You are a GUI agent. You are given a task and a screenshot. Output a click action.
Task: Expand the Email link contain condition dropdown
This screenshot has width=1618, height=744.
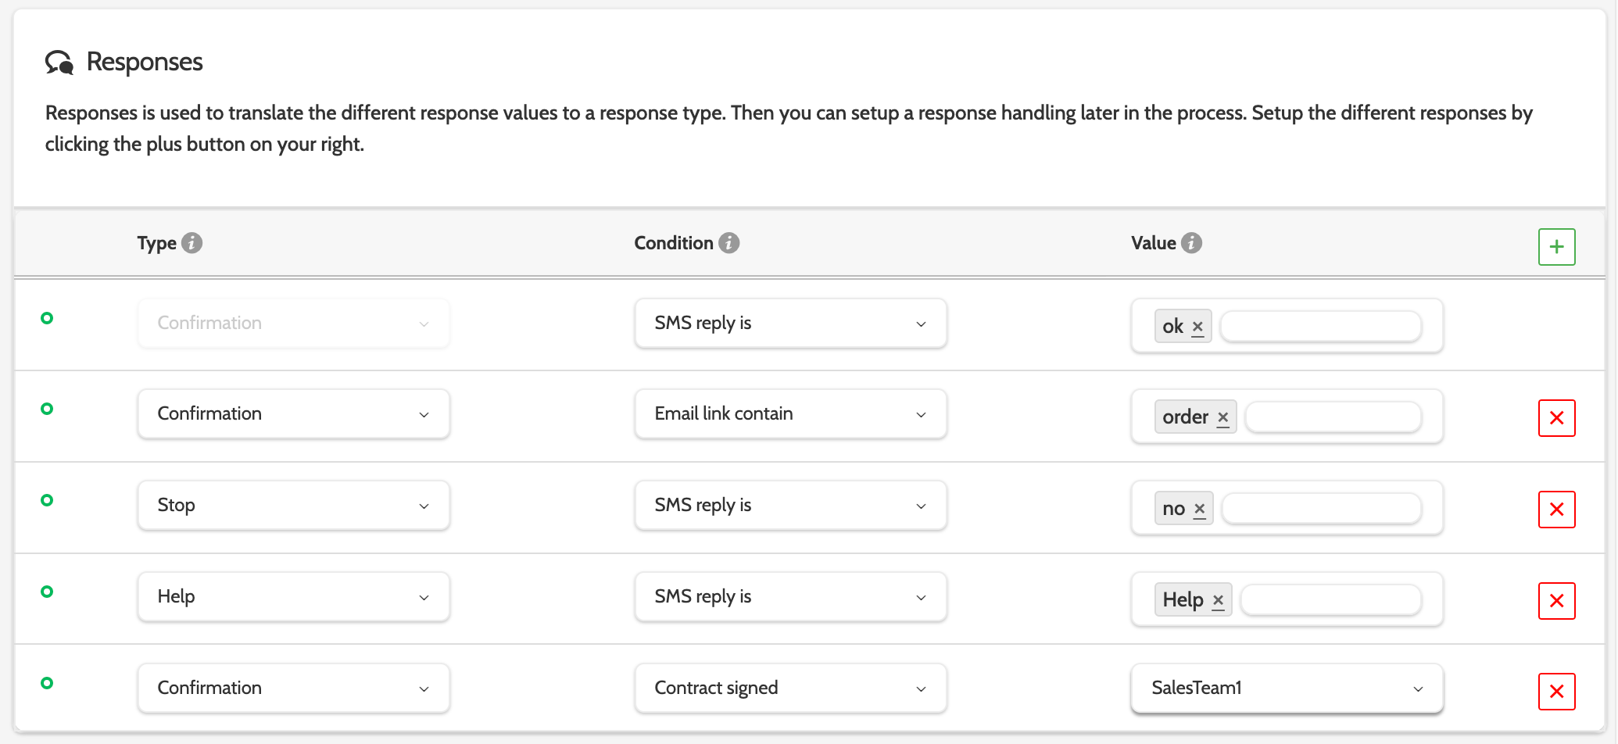click(790, 413)
